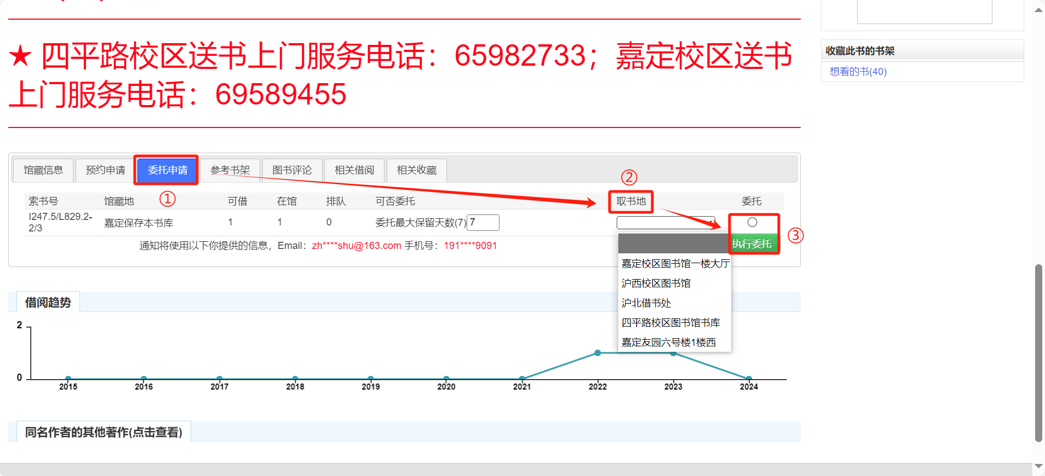This screenshot has width=1045, height=476.
Task: Open the 馆藏信息 tab
Action: tap(43, 170)
